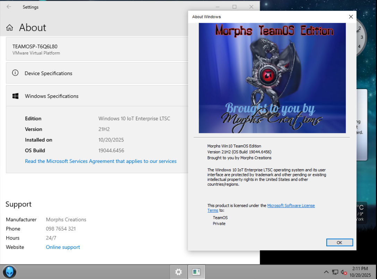Open the network tray icon
This screenshot has width=377, height=279.
pos(335,272)
